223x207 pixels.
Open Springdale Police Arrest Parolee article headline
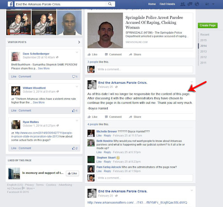154,22
